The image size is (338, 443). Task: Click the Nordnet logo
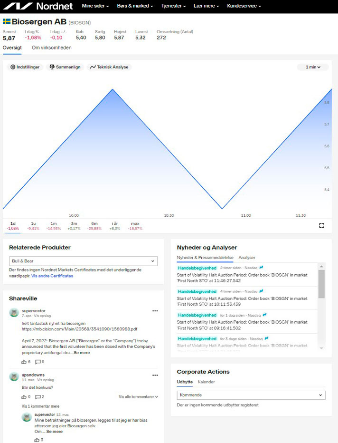tap(38, 6)
